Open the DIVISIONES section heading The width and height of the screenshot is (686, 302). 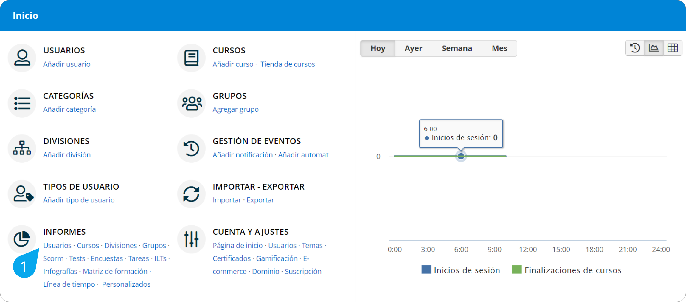[x=66, y=141]
